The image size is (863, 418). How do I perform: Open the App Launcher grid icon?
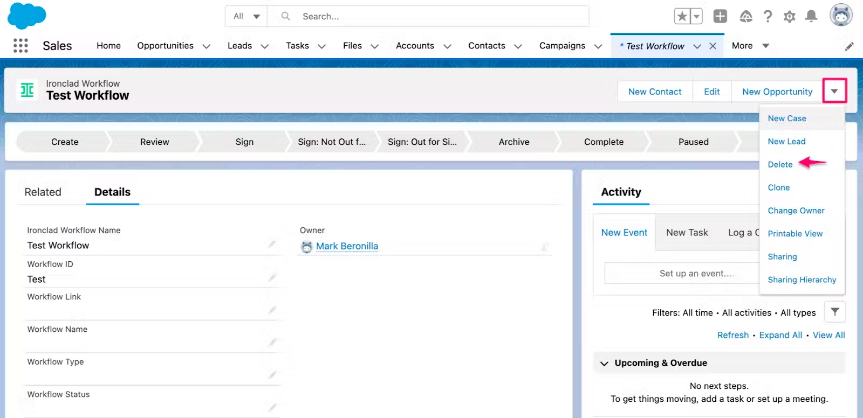coord(20,46)
